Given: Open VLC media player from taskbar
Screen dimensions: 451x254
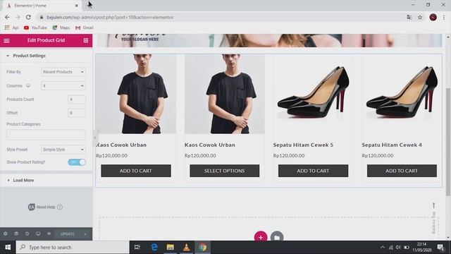Looking at the screenshot, I should pos(186,247).
